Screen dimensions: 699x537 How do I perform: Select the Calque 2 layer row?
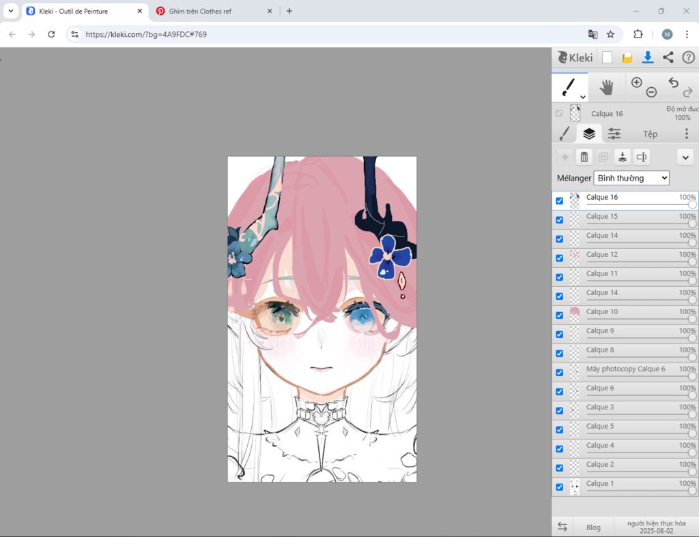point(625,468)
